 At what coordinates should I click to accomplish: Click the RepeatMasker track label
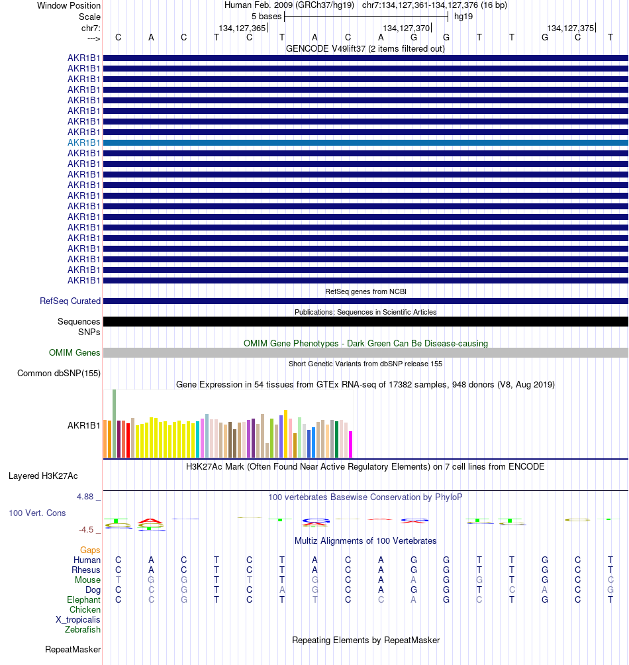(73, 650)
